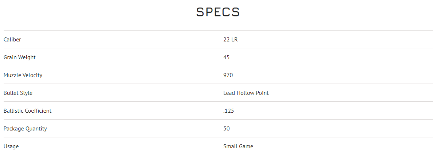This screenshot has height=153, width=436.
Task: Click divider between Muzzle Velocity and Bullet Style
Action: click(x=218, y=84)
